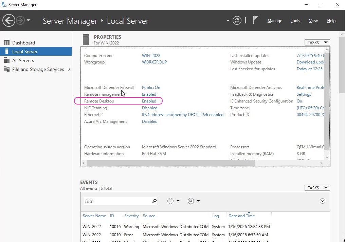Click the Microsoft Defender Firewall Public: On link

151,88
